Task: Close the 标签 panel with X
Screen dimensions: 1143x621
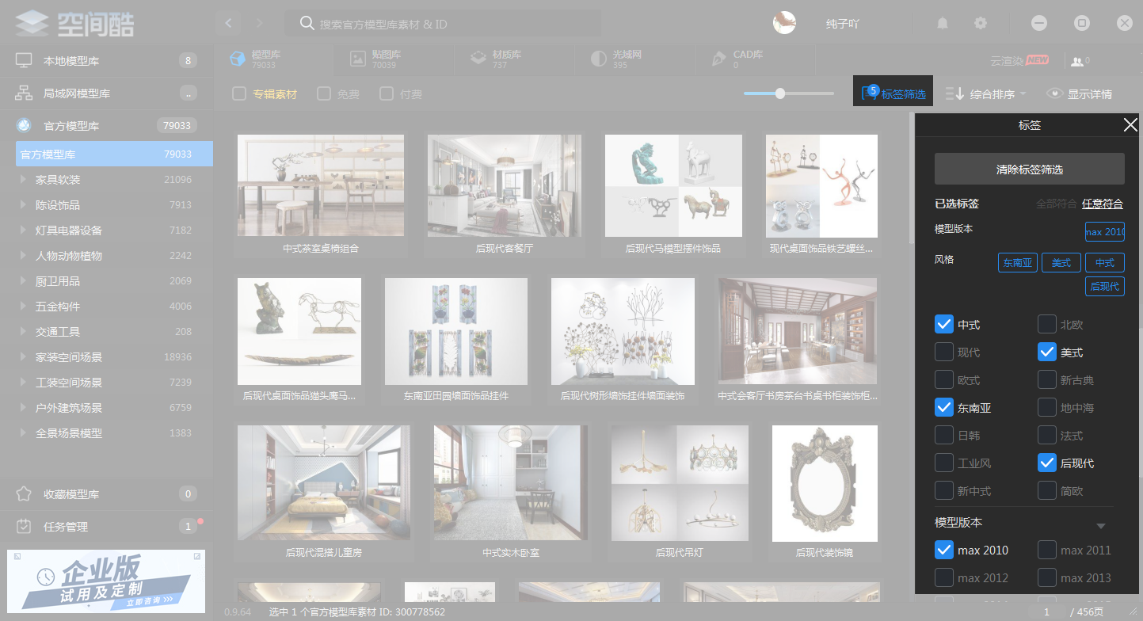Action: (x=1130, y=125)
